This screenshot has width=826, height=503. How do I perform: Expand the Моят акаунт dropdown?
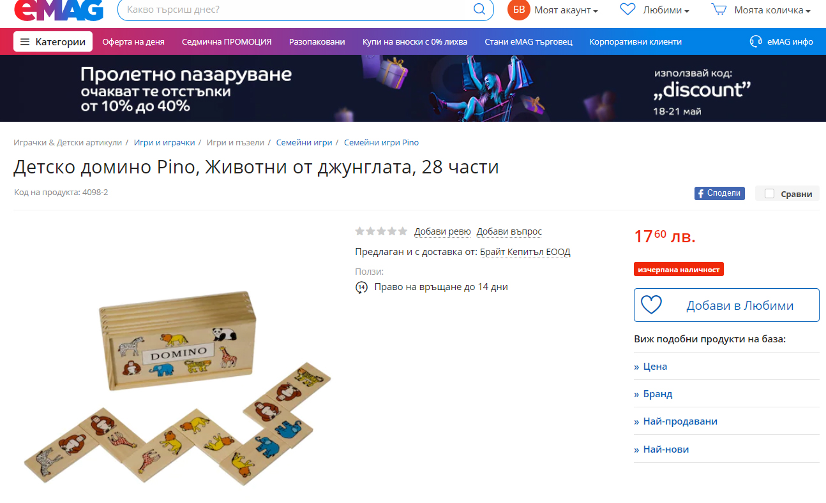tap(566, 10)
